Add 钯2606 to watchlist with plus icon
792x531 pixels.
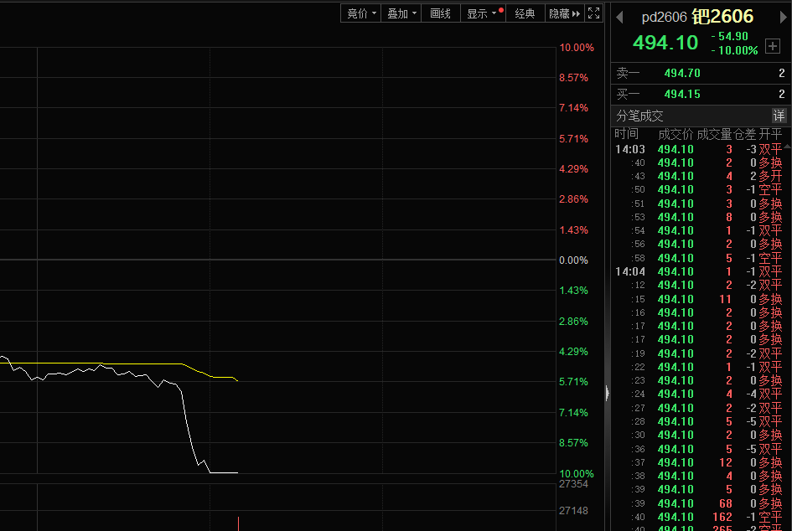coord(773,46)
